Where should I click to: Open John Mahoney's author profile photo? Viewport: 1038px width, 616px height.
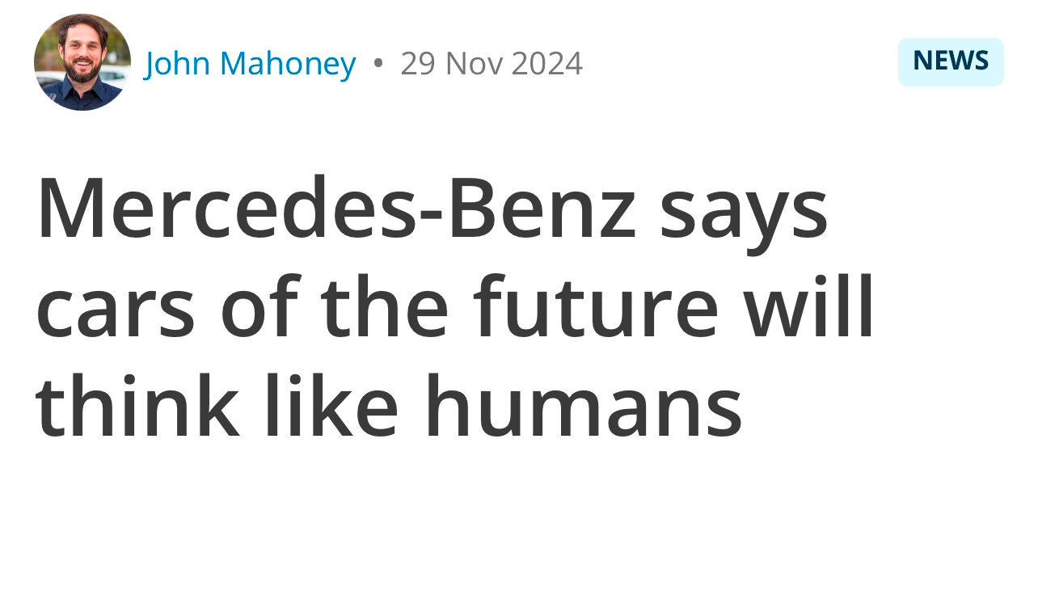tap(82, 62)
